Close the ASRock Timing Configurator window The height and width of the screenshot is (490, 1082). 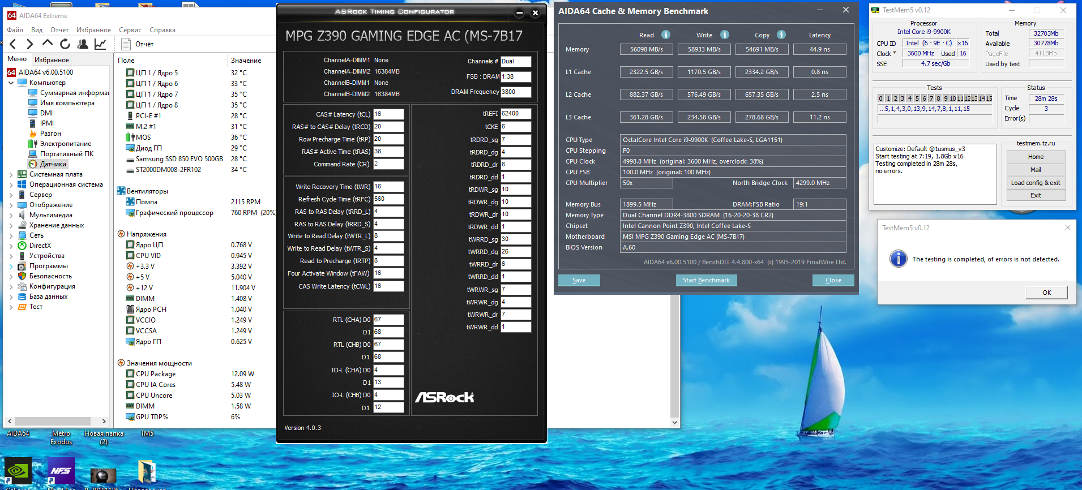click(535, 12)
